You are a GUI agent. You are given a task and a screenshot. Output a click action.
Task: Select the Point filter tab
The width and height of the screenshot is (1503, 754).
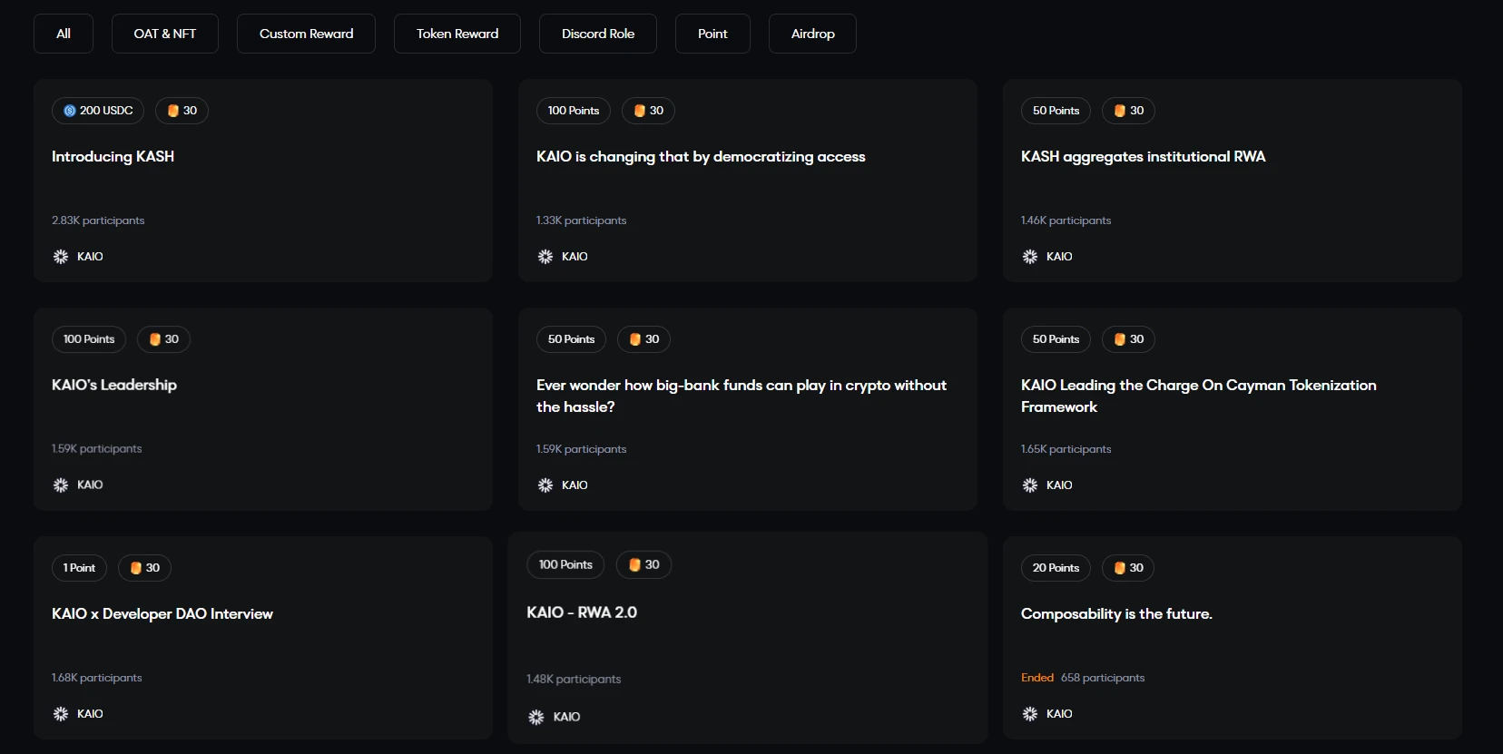coord(712,34)
